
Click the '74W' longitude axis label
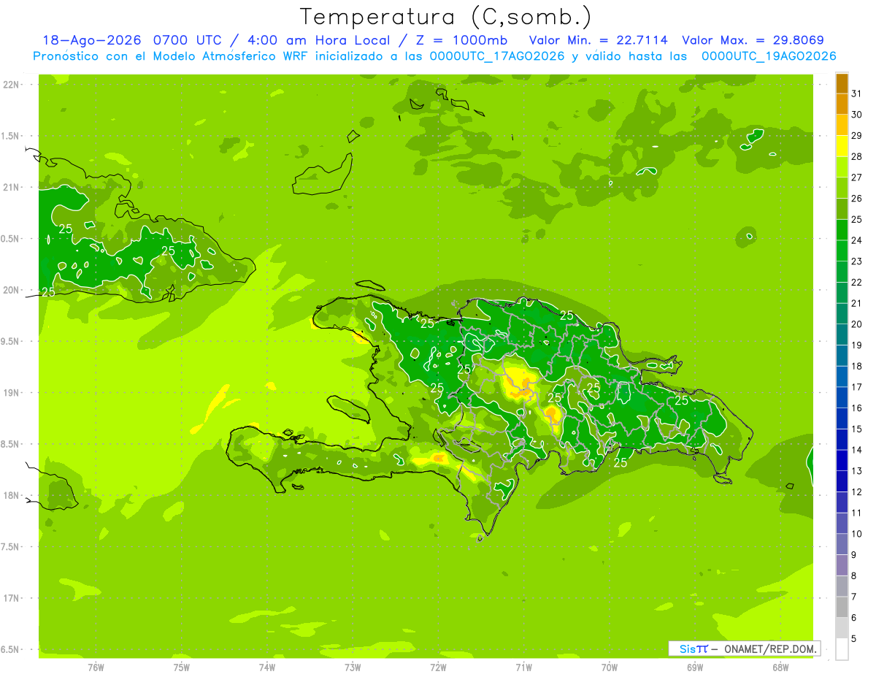click(x=267, y=668)
